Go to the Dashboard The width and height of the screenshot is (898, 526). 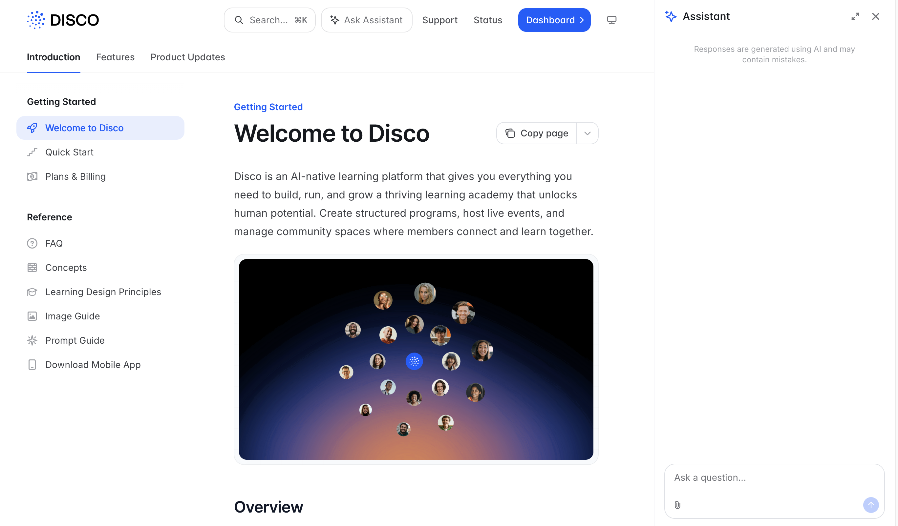coord(554,20)
